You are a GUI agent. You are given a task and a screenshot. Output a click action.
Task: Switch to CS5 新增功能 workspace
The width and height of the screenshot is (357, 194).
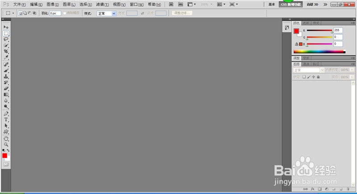[x=291, y=4]
